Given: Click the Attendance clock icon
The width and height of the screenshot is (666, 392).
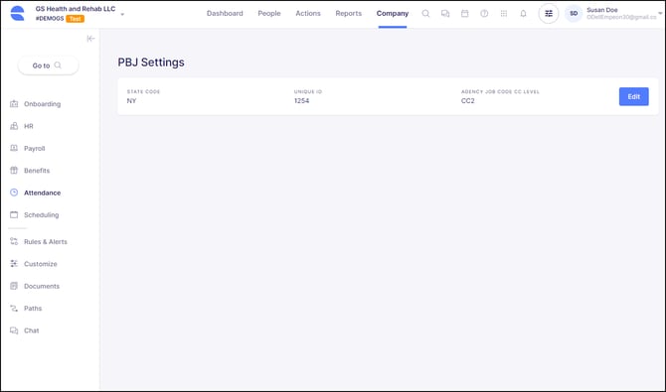Looking at the screenshot, I should click(x=14, y=193).
